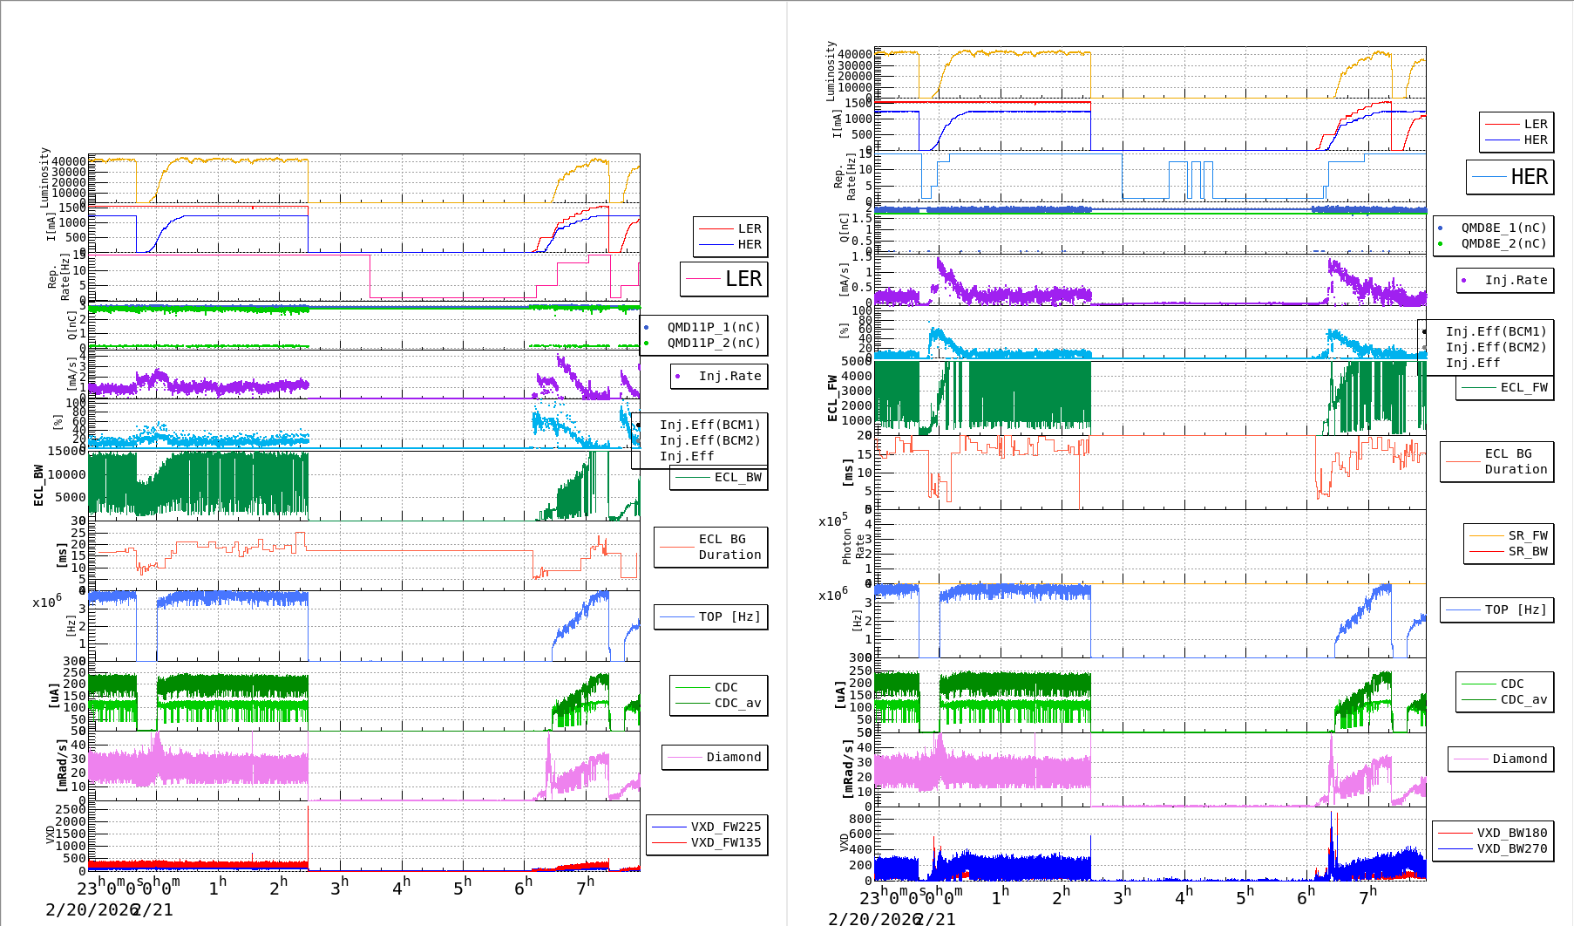Image resolution: width=1574 pixels, height=926 pixels.
Task: Click the QMD8E_2(nC) legend entry
Action: (1503, 243)
